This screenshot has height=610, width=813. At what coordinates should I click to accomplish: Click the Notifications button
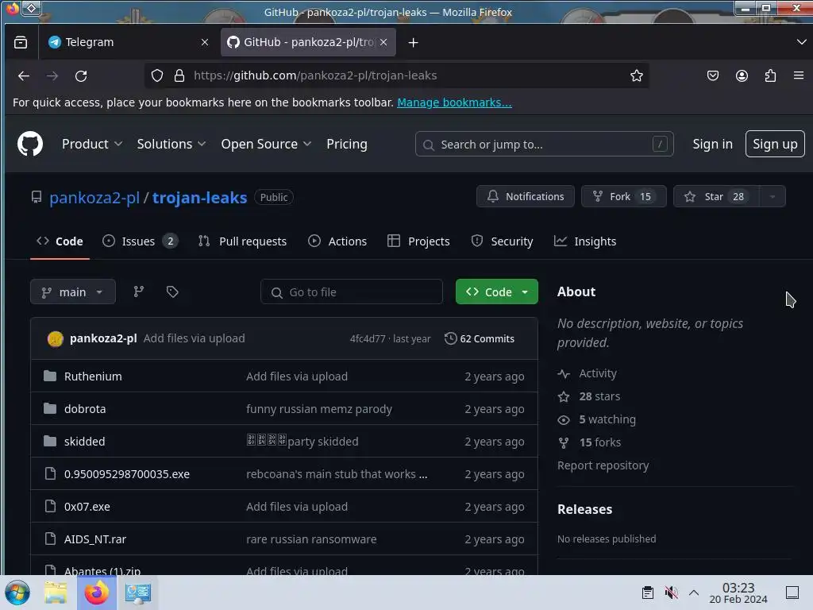click(x=526, y=197)
